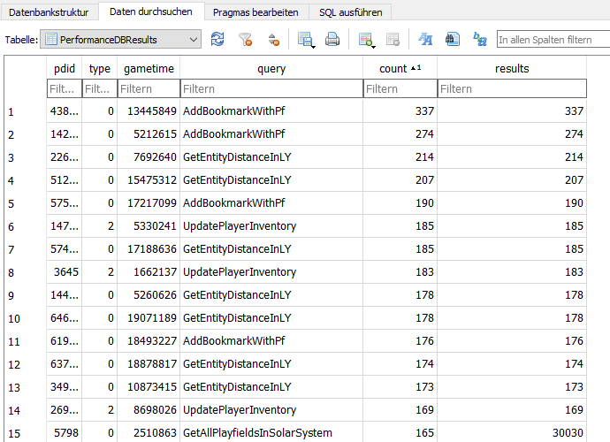Click the clear all filters funnel icon

coord(246,39)
